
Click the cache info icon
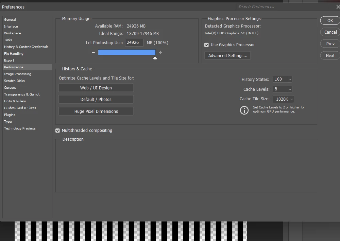[x=244, y=110]
